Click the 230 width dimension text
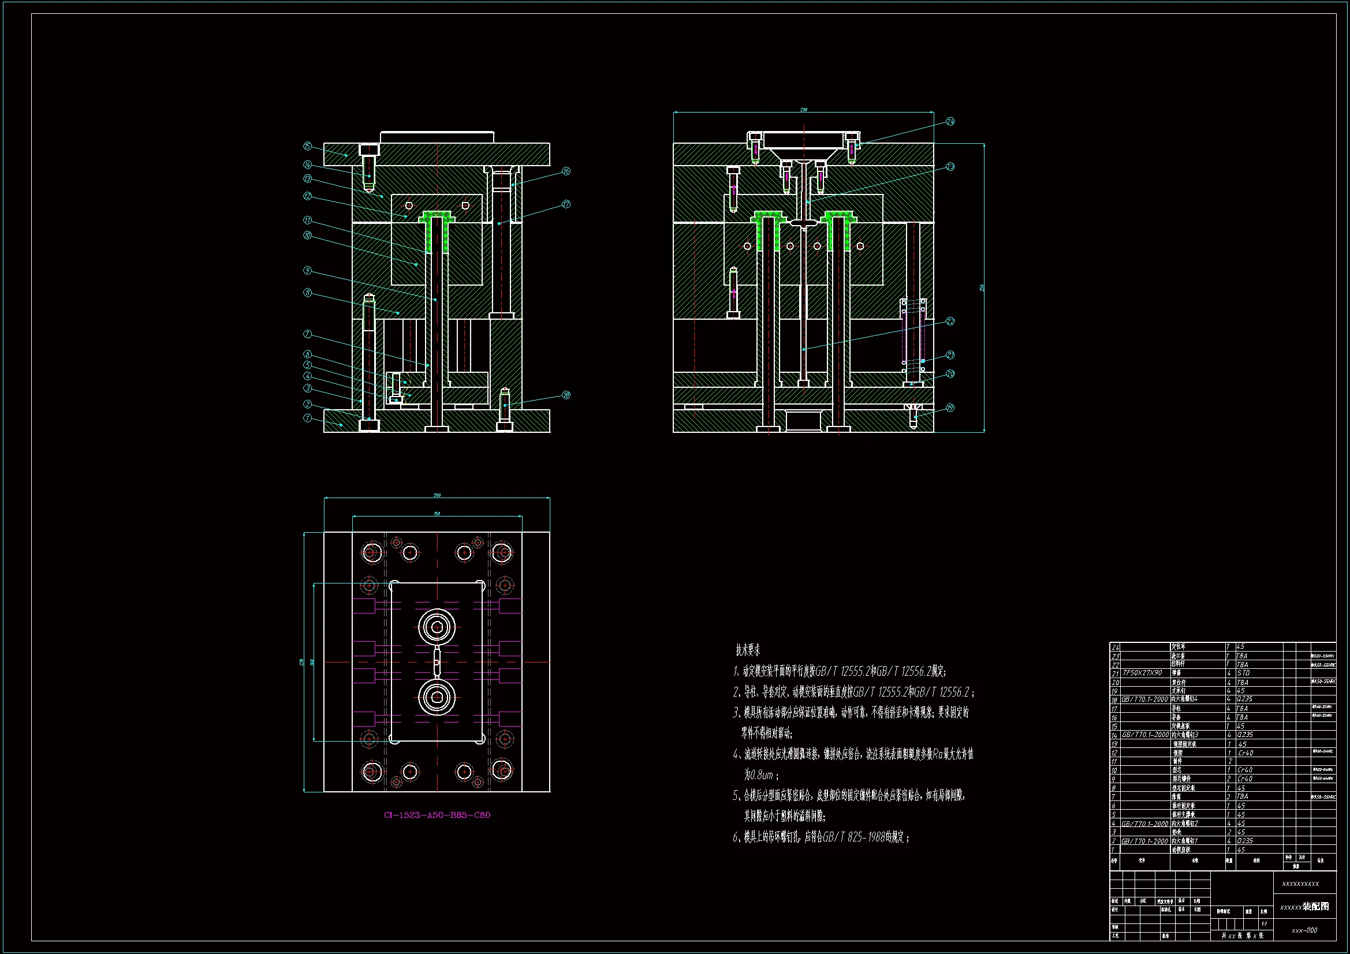 click(x=804, y=109)
